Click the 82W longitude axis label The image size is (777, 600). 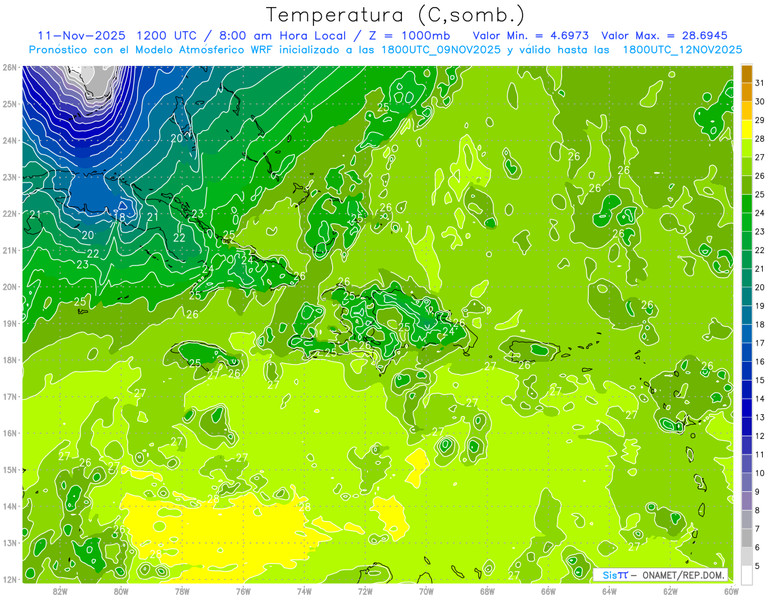[60, 591]
